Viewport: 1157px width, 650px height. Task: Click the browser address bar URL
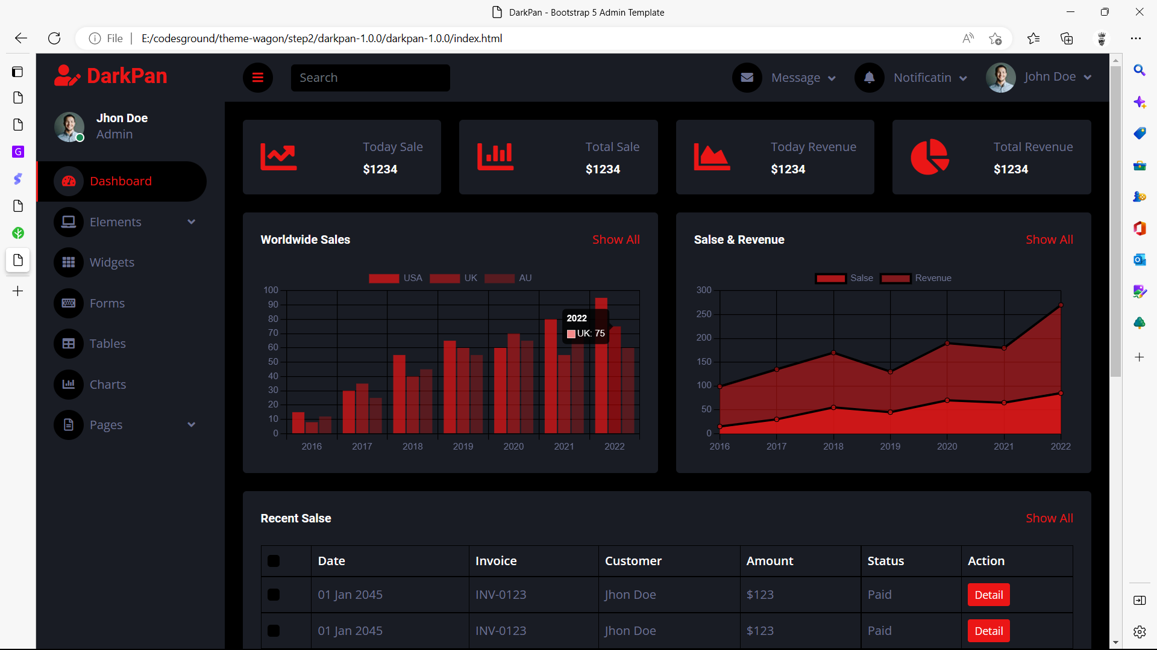coord(322,39)
